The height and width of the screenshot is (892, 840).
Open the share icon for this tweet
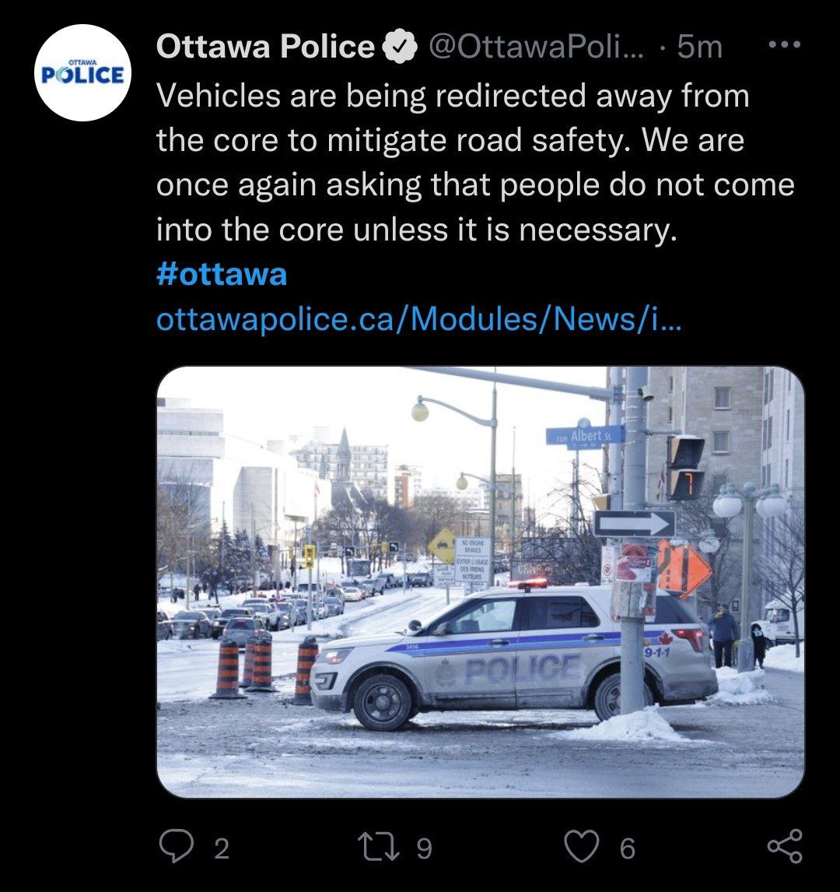click(x=785, y=846)
